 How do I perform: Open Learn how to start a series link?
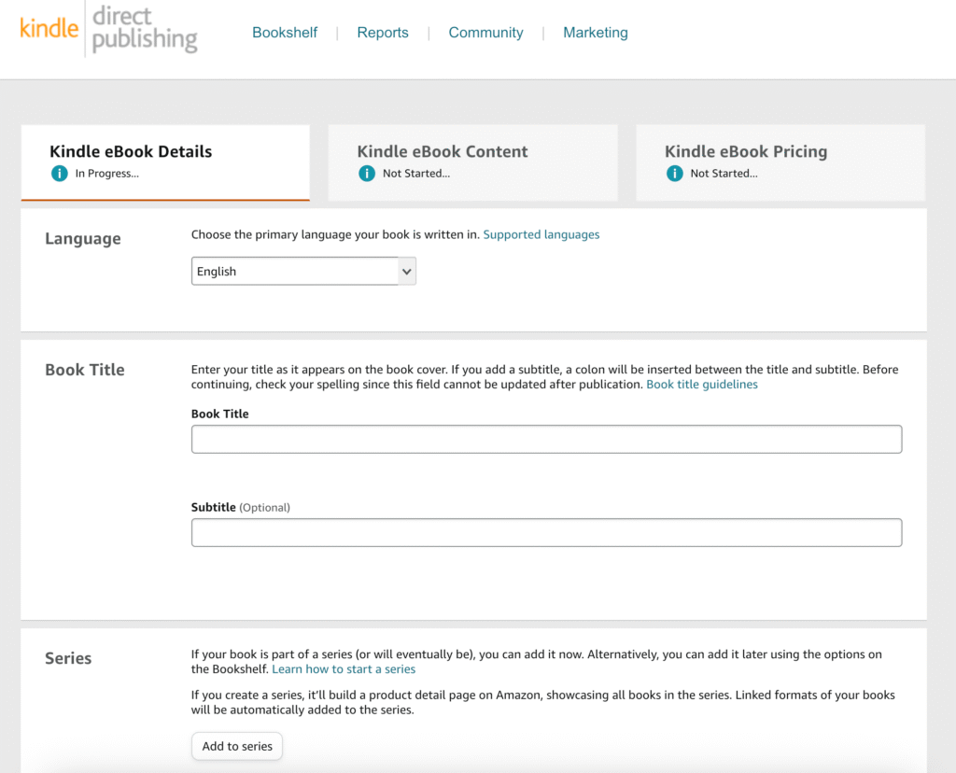pyautogui.click(x=344, y=669)
